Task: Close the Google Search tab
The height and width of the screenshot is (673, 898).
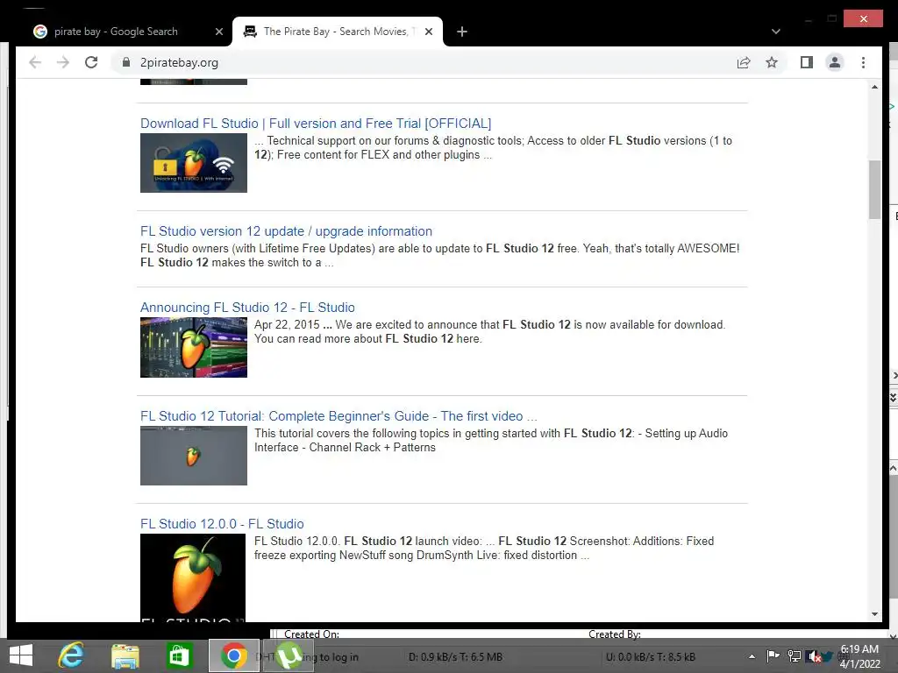Action: pyautogui.click(x=218, y=32)
